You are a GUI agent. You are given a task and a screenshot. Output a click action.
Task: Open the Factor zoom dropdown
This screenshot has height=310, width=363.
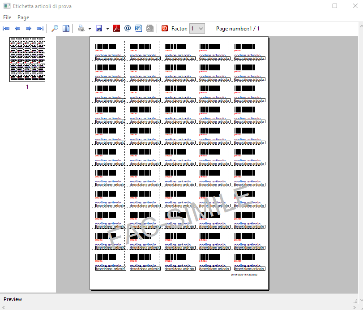(x=197, y=29)
